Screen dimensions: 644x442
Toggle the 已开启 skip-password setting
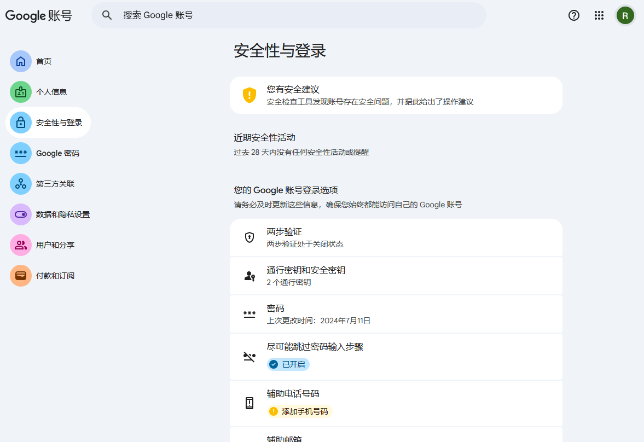click(288, 364)
